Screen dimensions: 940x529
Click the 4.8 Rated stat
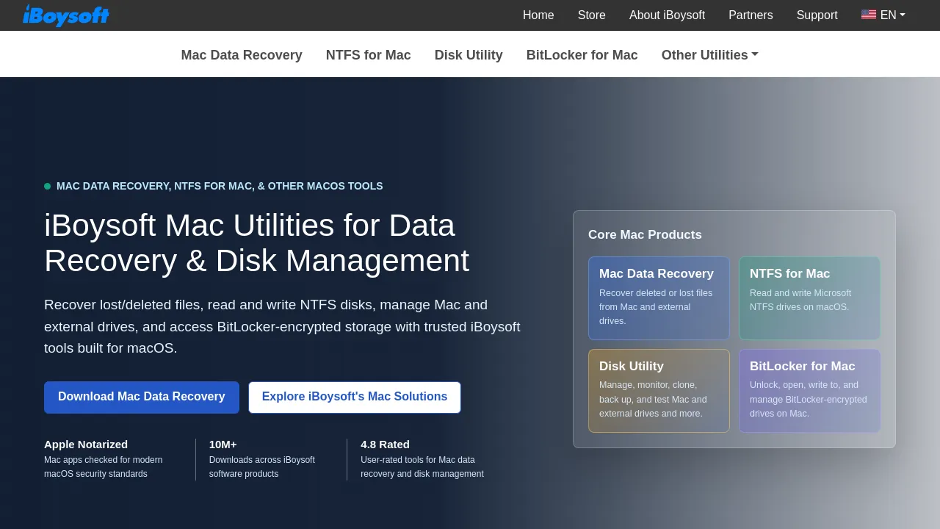coord(422,459)
